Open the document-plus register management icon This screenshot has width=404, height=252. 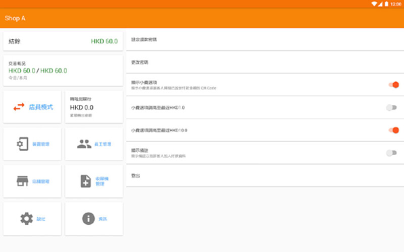[x=86, y=181]
